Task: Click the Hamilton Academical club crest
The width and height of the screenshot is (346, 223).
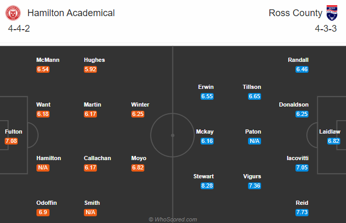Action: [13, 13]
